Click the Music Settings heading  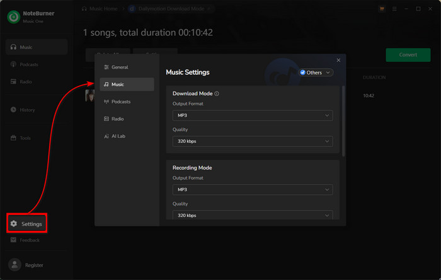click(188, 73)
